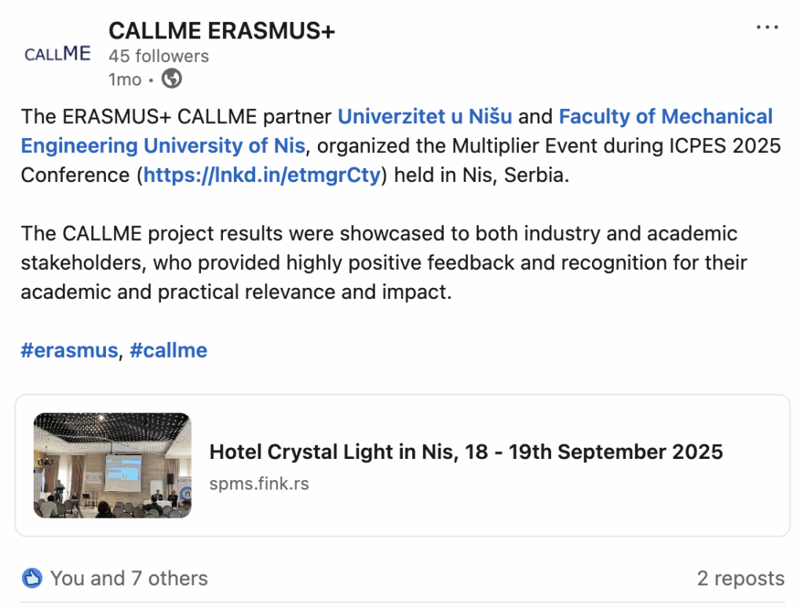View reactions from You and 7 others

point(129,578)
